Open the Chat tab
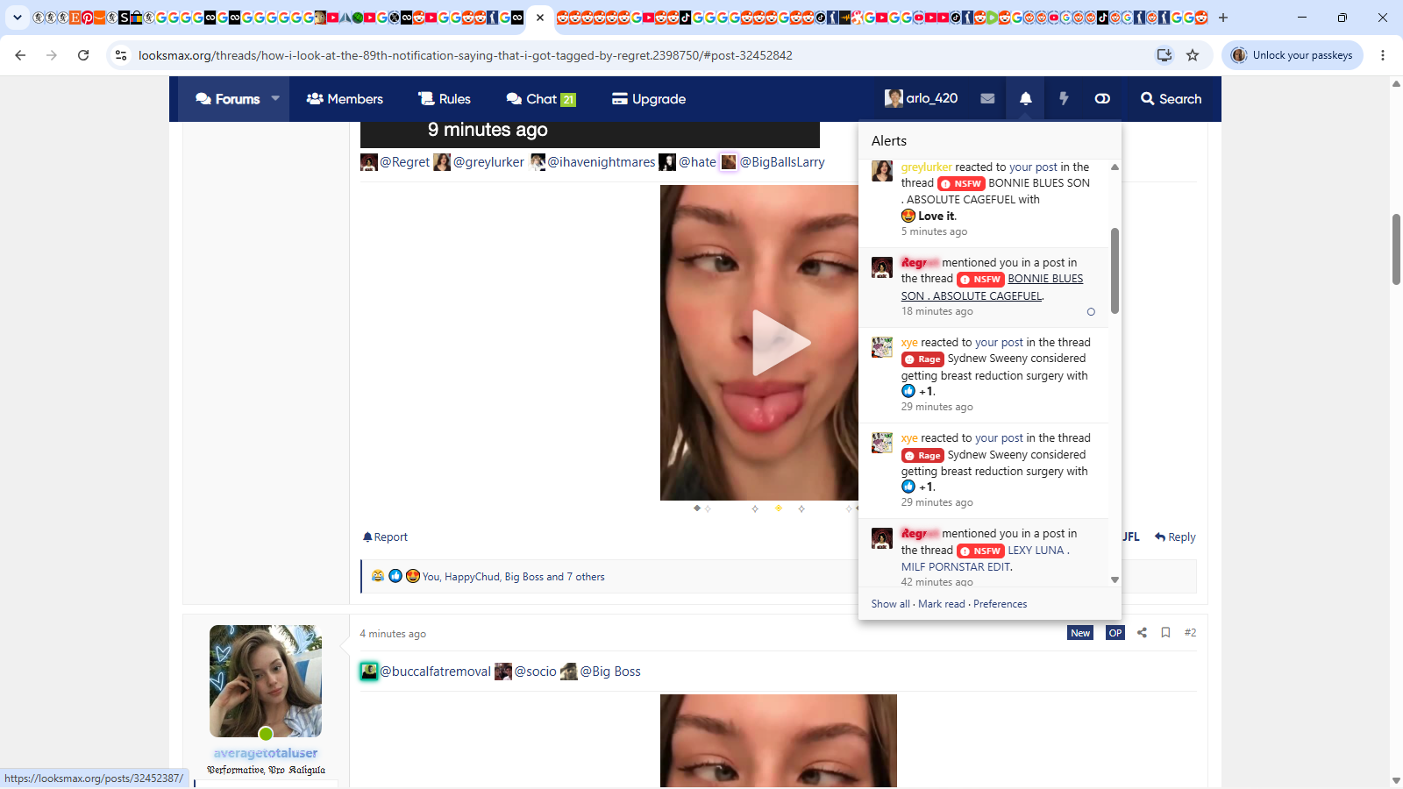Viewport: 1403px width, 789px height. [x=541, y=99]
